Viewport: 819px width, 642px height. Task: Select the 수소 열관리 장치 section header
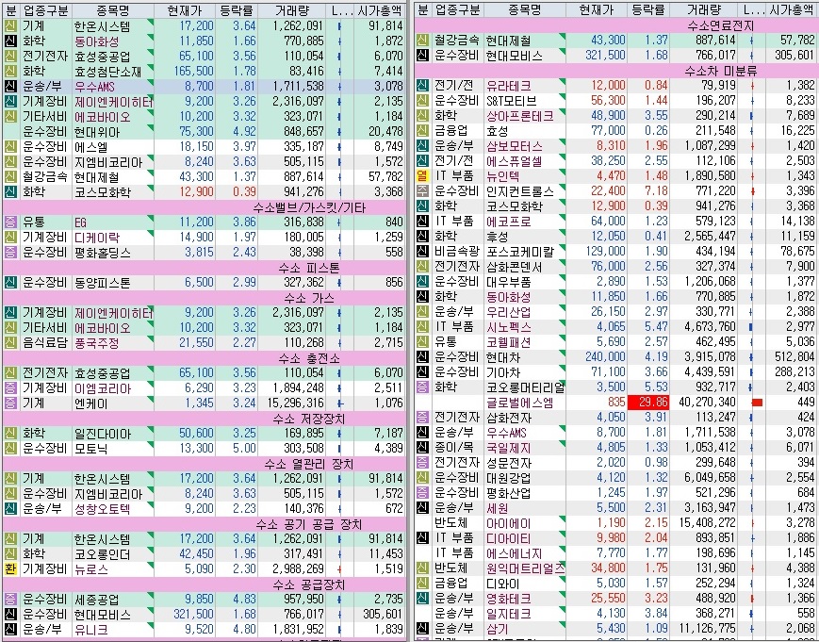(x=309, y=464)
